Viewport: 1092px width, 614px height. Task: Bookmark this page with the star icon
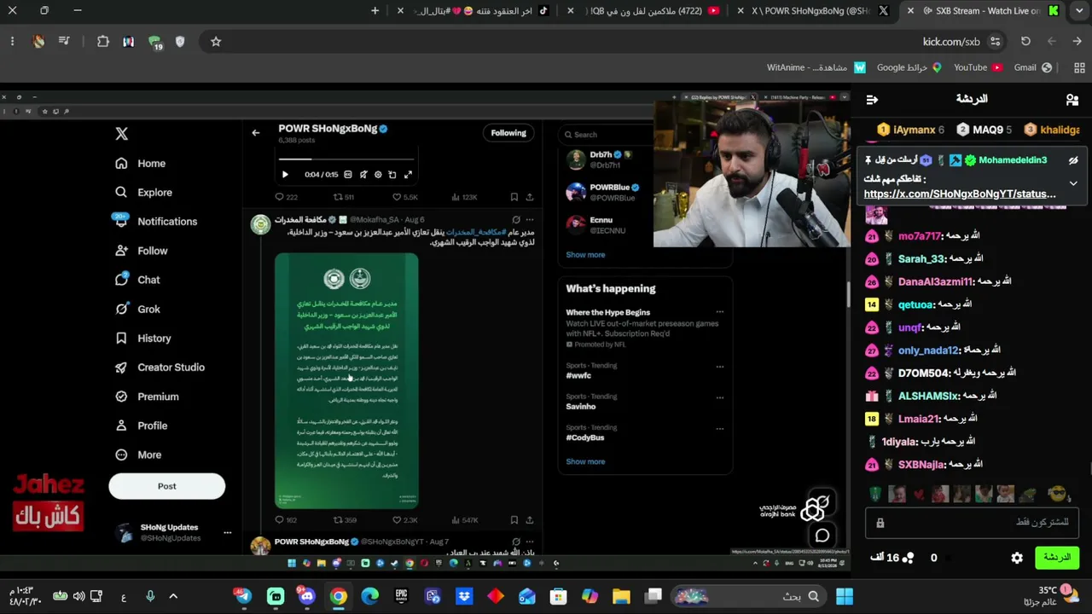click(x=216, y=41)
